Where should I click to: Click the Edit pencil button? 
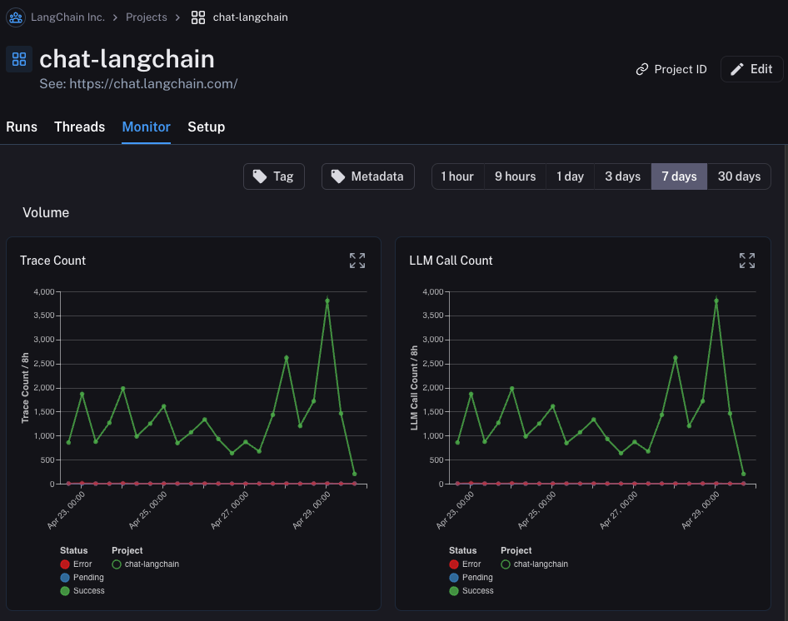(x=751, y=69)
